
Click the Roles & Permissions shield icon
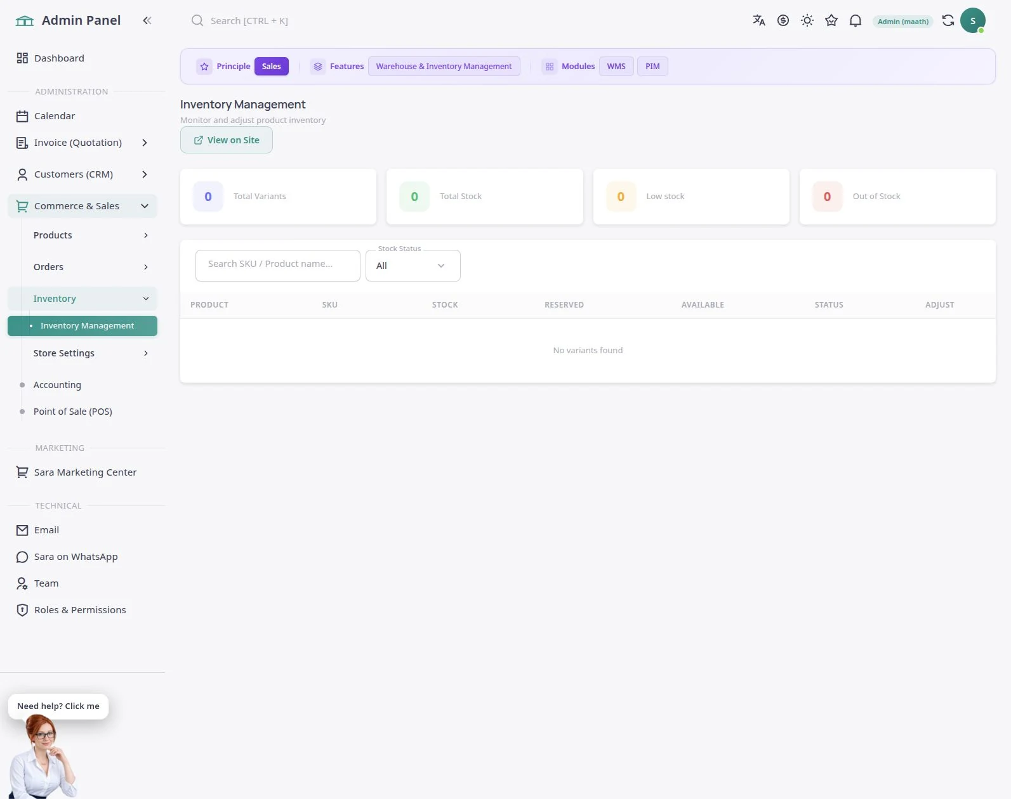point(22,610)
